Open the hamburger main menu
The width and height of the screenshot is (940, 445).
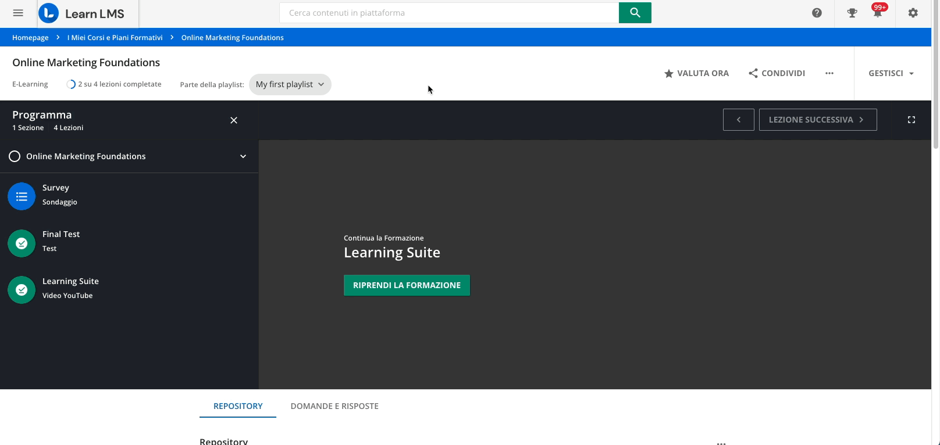point(18,13)
